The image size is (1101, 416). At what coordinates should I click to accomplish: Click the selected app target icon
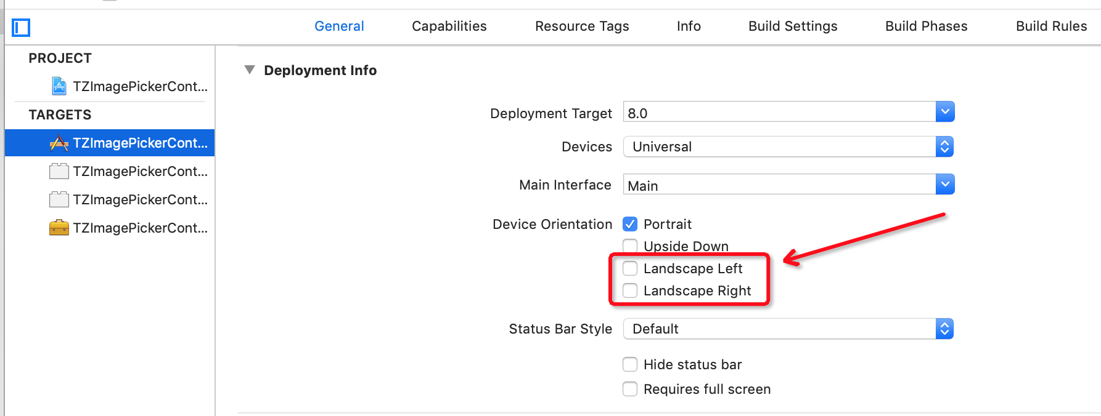(x=59, y=143)
